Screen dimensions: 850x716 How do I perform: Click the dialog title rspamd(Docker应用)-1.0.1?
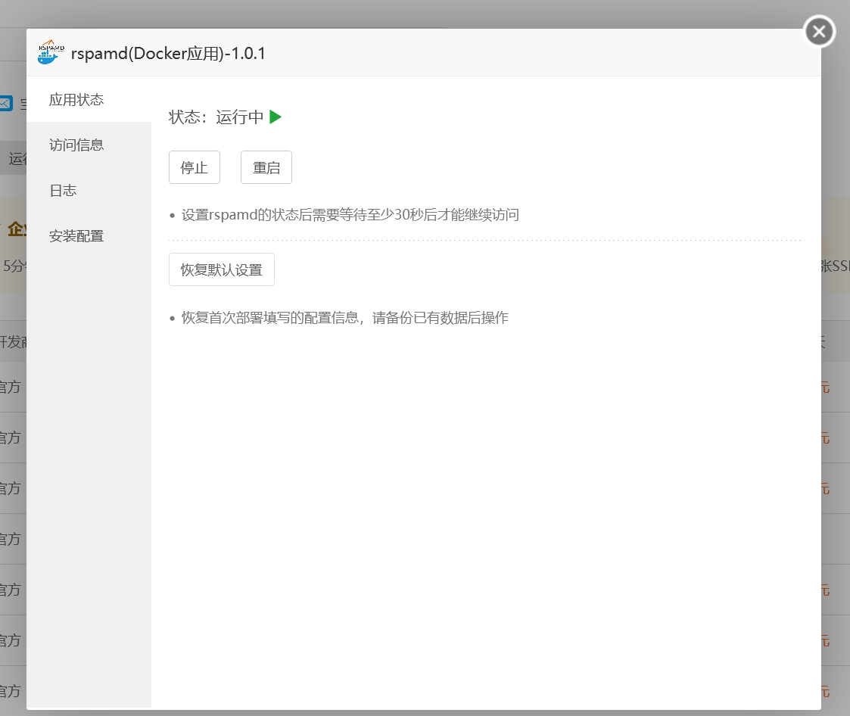pos(168,53)
